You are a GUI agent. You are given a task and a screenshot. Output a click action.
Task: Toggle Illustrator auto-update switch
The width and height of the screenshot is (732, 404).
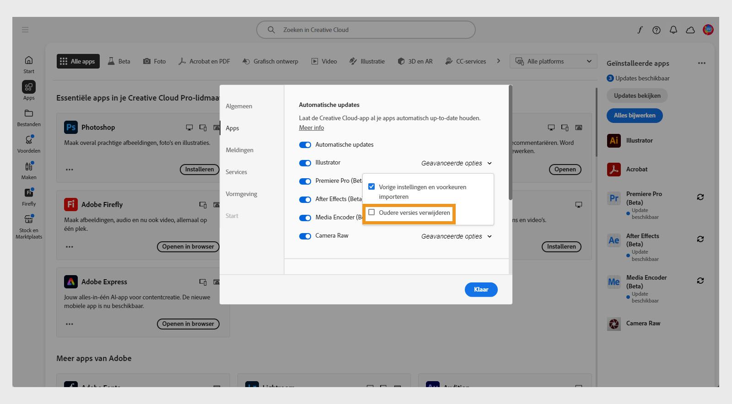pos(305,163)
